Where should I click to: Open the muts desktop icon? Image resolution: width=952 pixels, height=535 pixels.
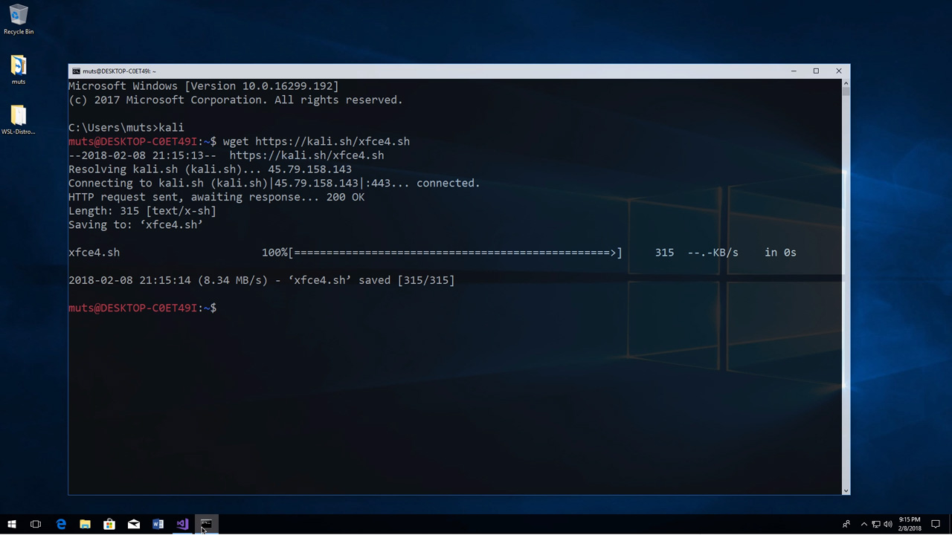coord(19,68)
